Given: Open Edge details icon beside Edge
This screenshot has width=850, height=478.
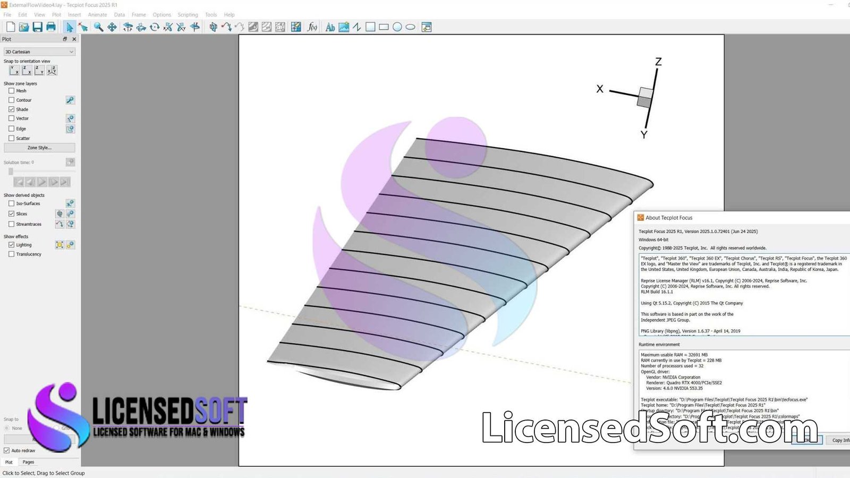Looking at the screenshot, I should point(70,129).
